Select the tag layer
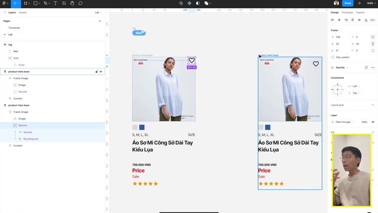 (10, 45)
